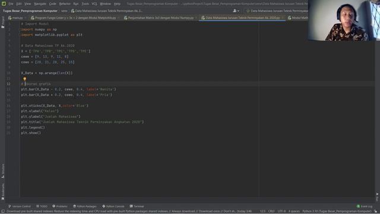Open the Code menu
Viewport: 380px width, 214px height.
tap(53, 4)
